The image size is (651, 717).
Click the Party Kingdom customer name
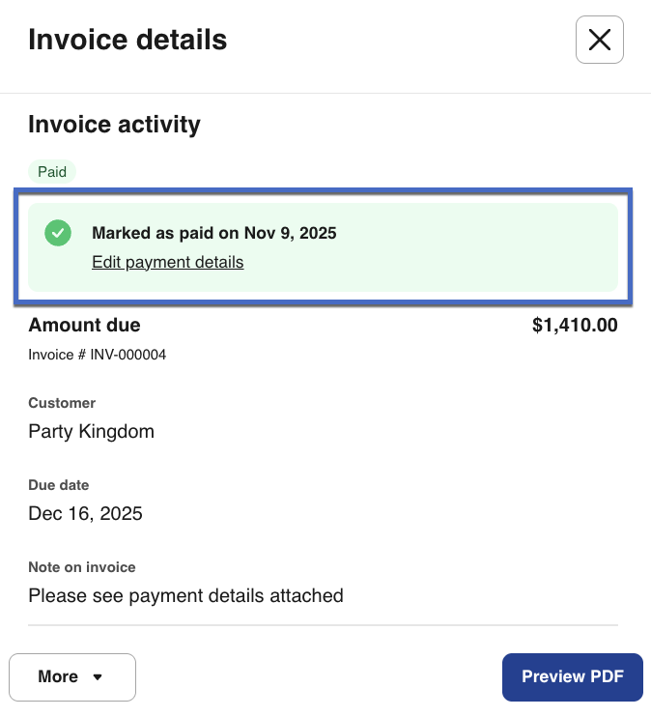91,431
